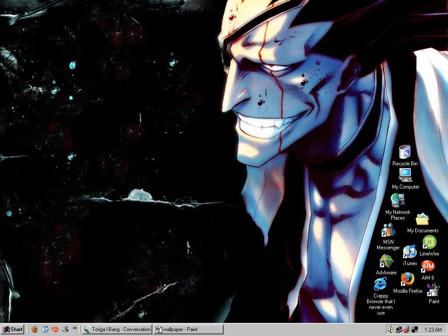Open the volume speaker tray icon

(x=391, y=330)
